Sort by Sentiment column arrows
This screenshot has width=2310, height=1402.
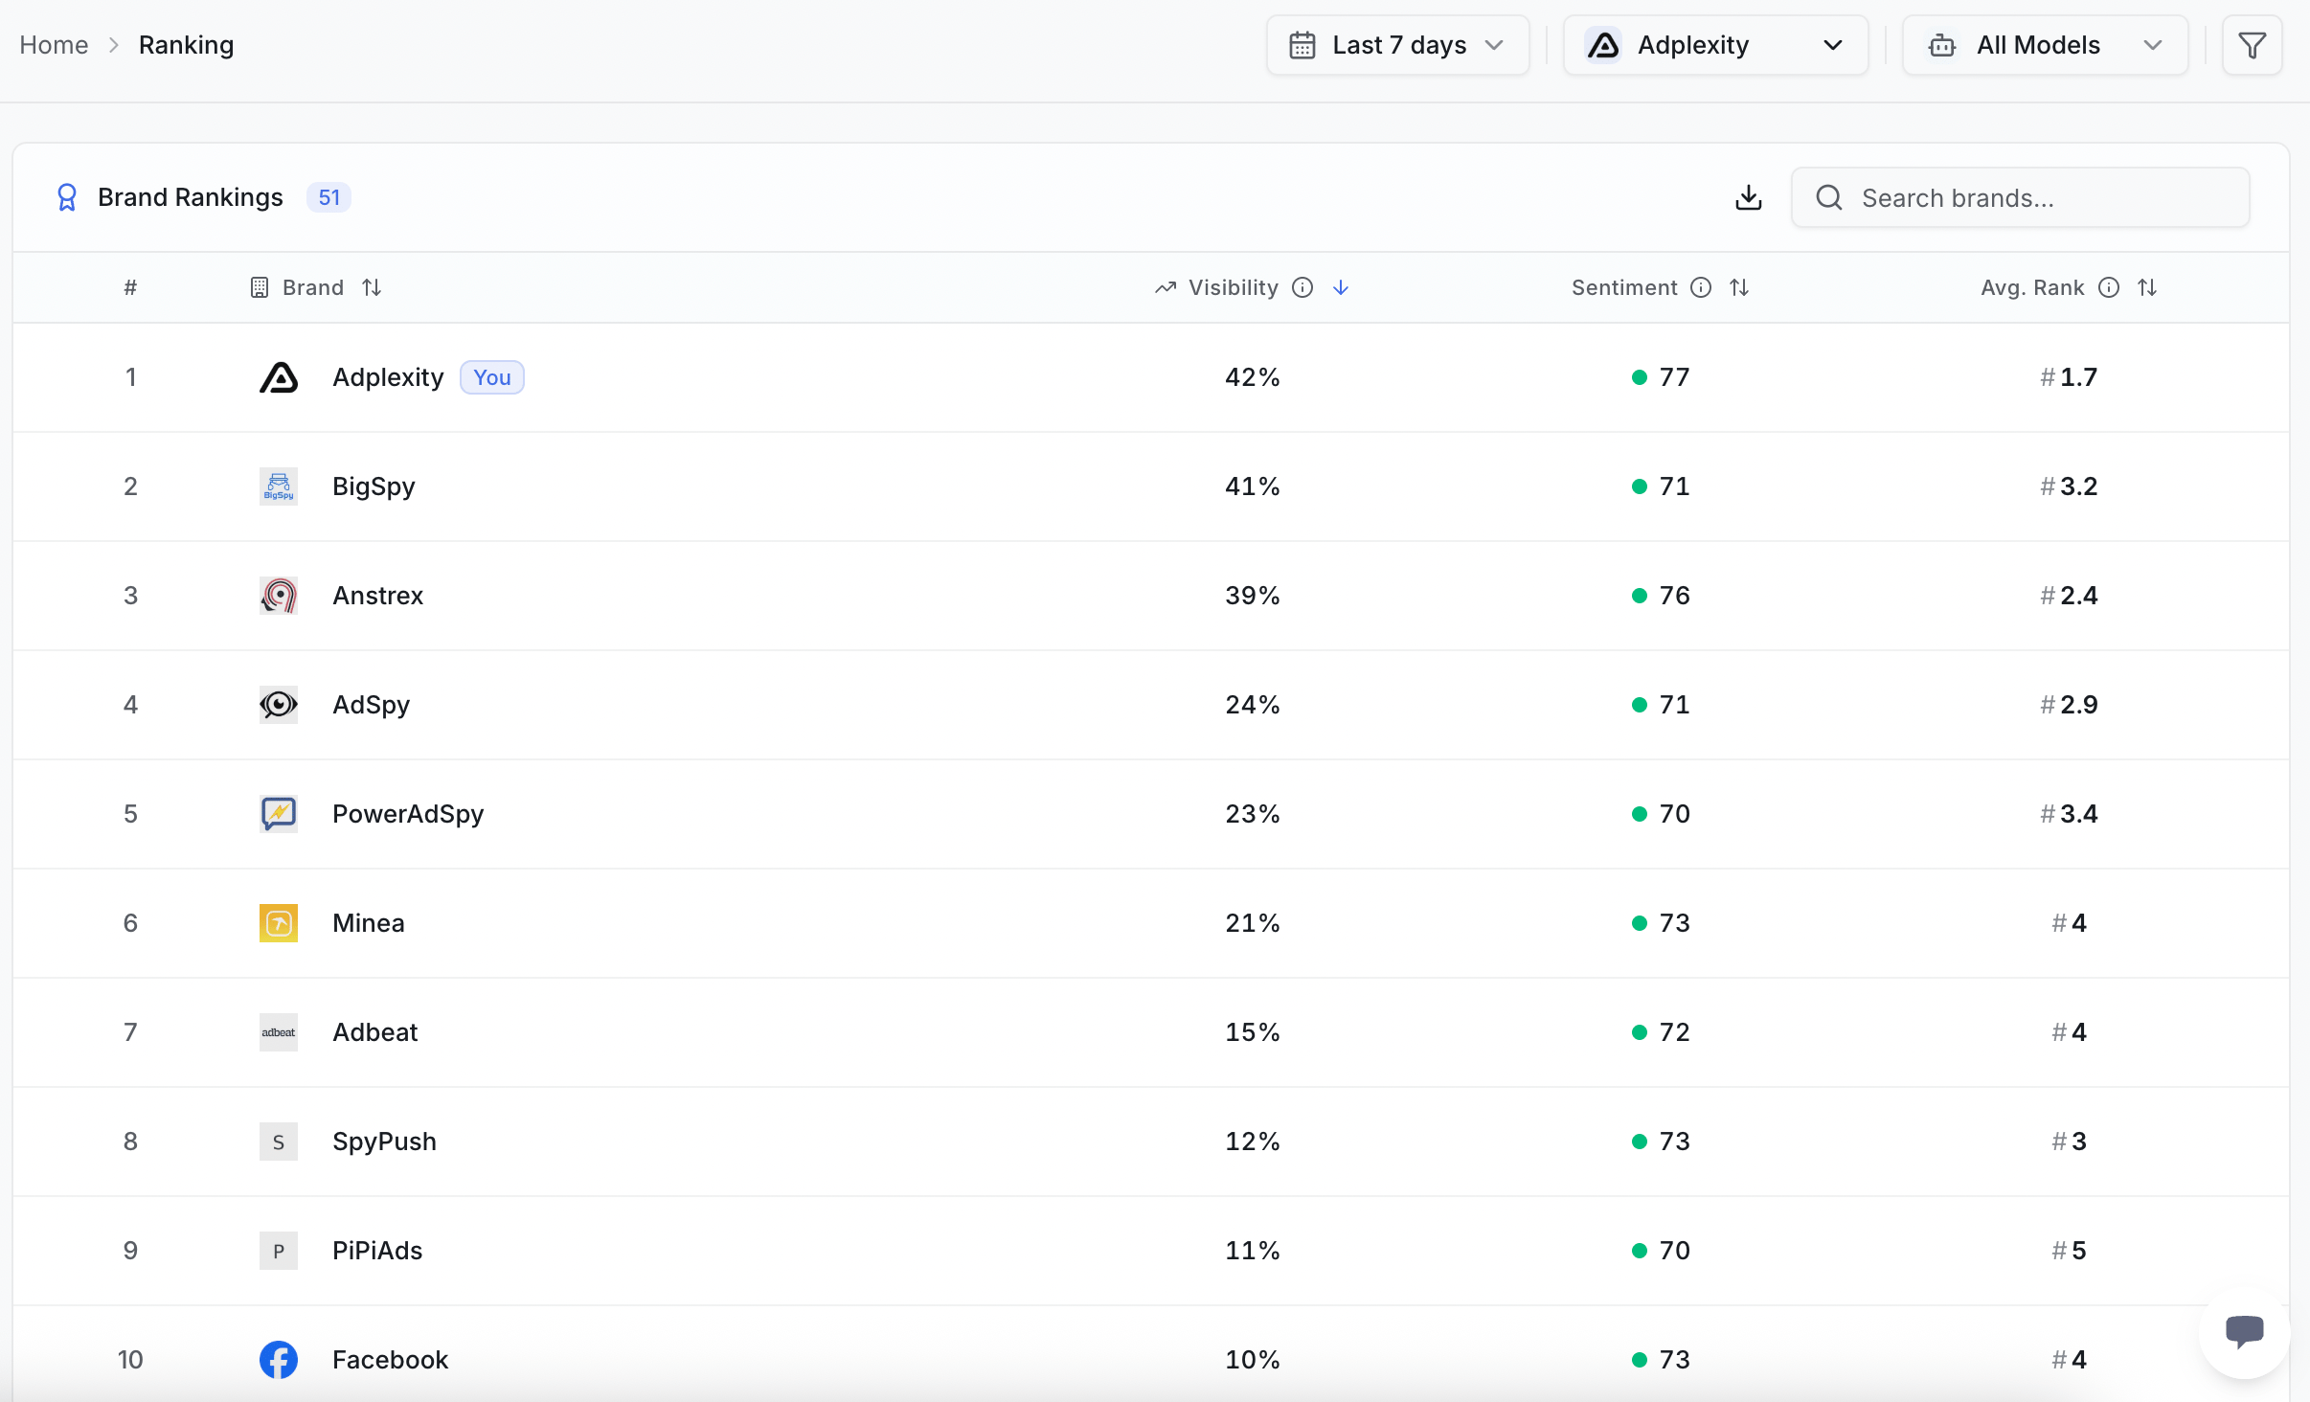pos(1739,287)
